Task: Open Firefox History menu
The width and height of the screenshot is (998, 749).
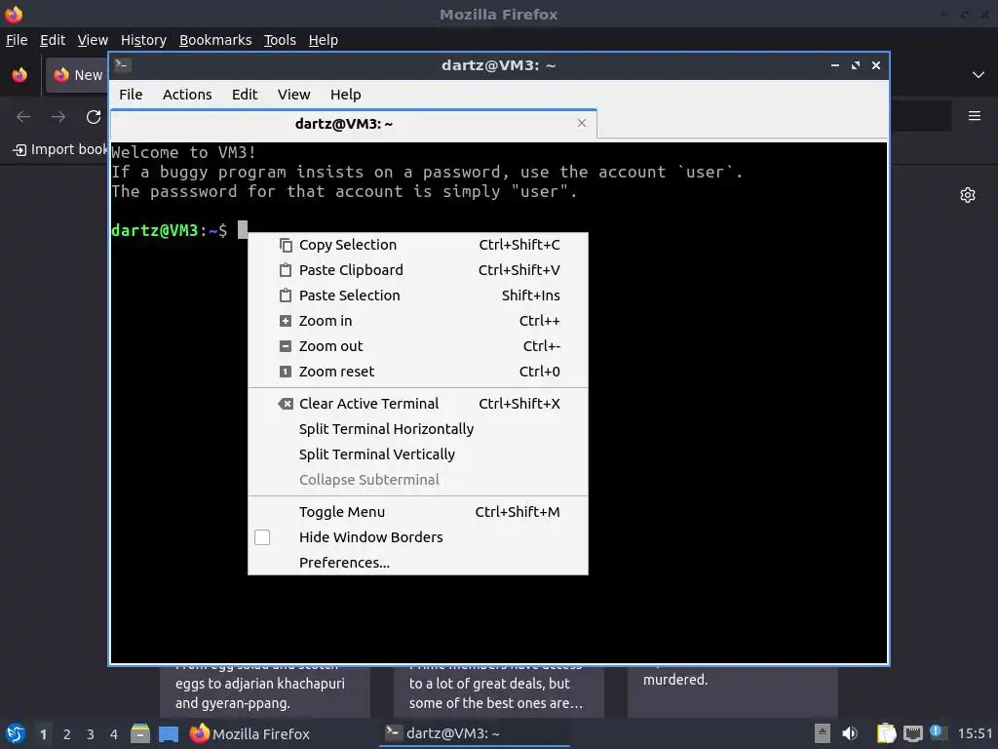Action: click(143, 40)
